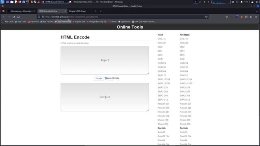This screenshot has height=146, width=260.
Task: Open Hash MD5 tool link
Action: coord(160,55)
